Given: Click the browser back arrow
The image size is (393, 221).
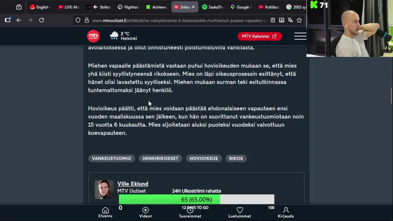Looking at the screenshot, I should click(x=19, y=20).
